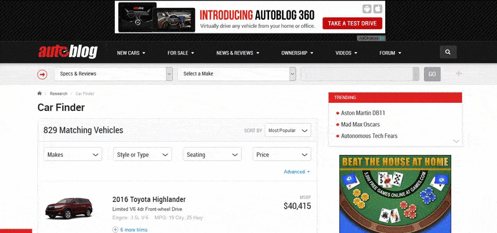Image resolution: width=497 pixels, height=233 pixels.
Task: Expand trims with circled plus icon
Action: click(x=115, y=230)
